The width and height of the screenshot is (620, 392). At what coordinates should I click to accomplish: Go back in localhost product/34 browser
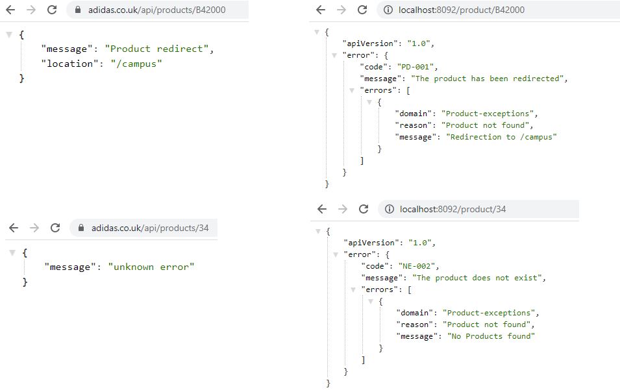click(x=322, y=209)
